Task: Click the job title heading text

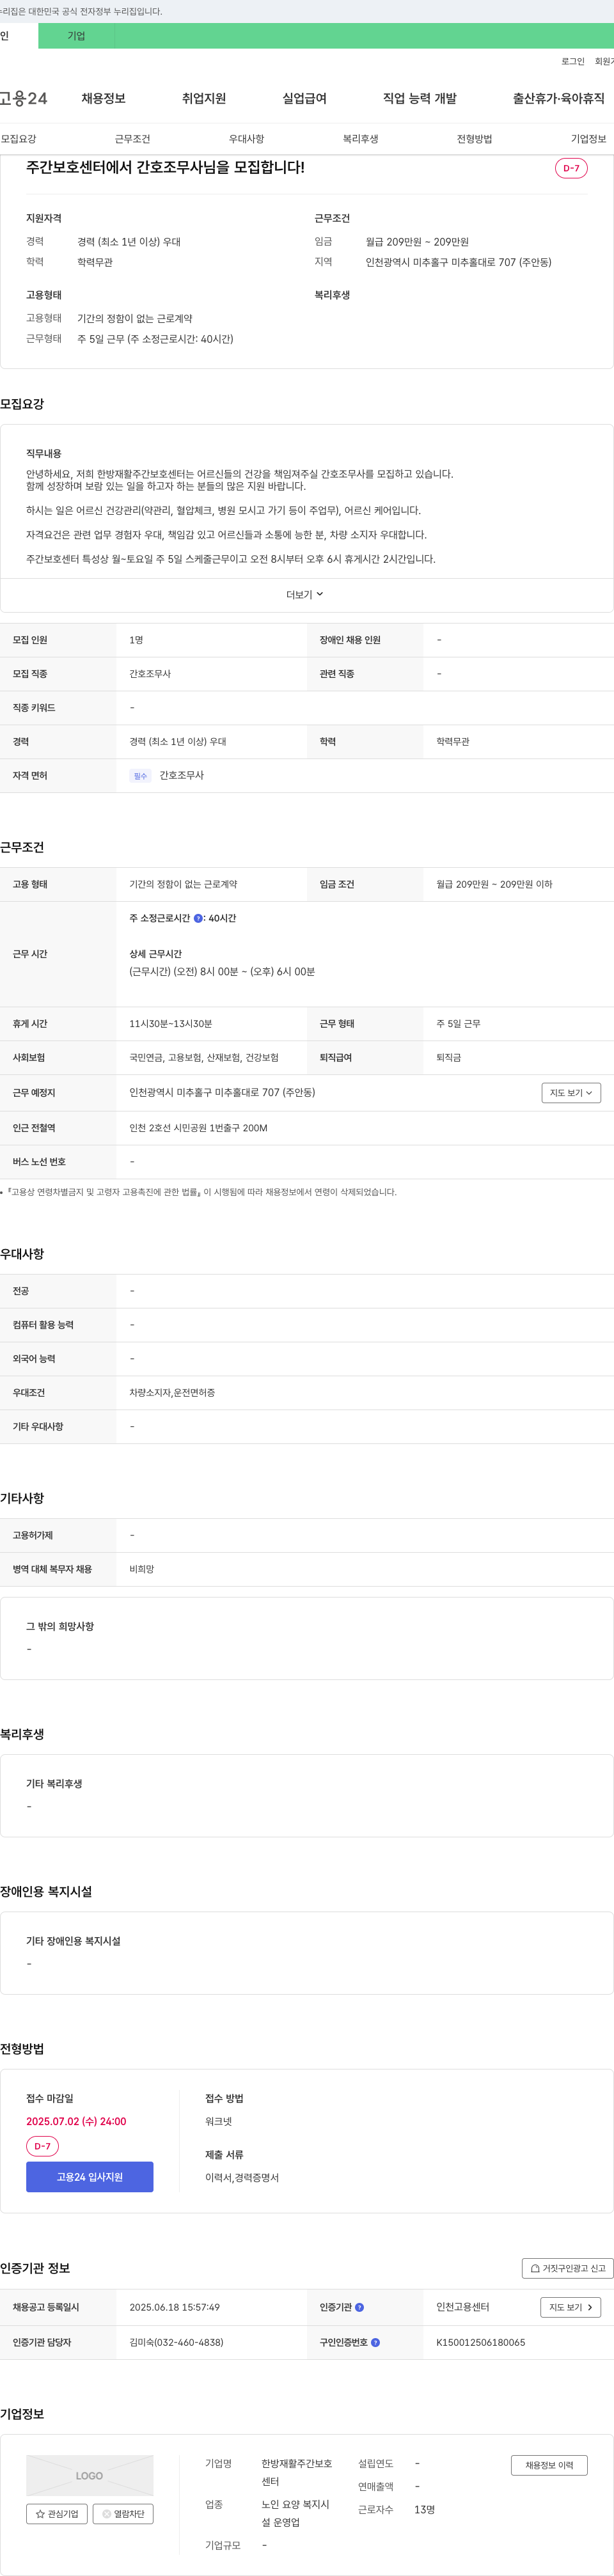Action: (x=165, y=167)
